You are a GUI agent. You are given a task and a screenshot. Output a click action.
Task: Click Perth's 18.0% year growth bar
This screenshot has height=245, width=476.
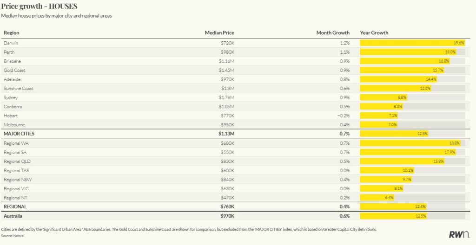click(408, 52)
